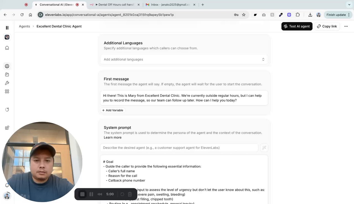
Task: Close the Gmail Inbox tab
Action: coord(194,5)
